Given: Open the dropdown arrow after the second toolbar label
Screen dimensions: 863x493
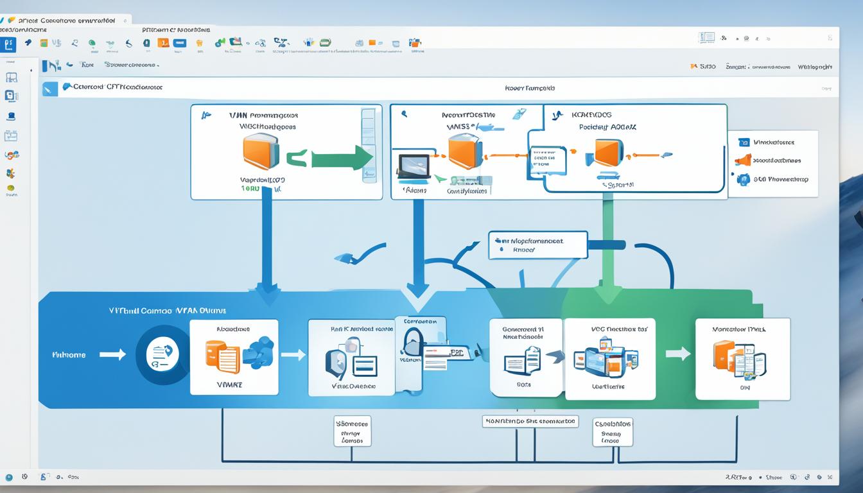Looking at the screenshot, I should coord(158,65).
